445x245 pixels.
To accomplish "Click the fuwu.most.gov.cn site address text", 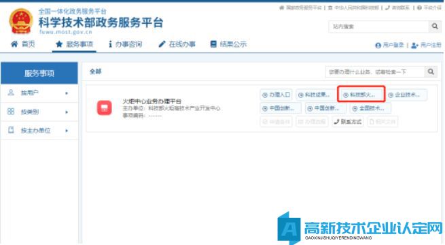I will 65,32.
